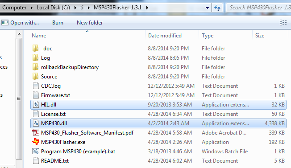The height and width of the screenshot is (168, 291).
Task: Select the MSP430Flasher.exe file name
Action: click(x=63, y=142)
